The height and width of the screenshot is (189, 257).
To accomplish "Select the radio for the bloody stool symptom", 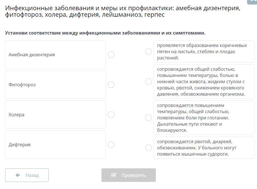I will click(x=148, y=81).
